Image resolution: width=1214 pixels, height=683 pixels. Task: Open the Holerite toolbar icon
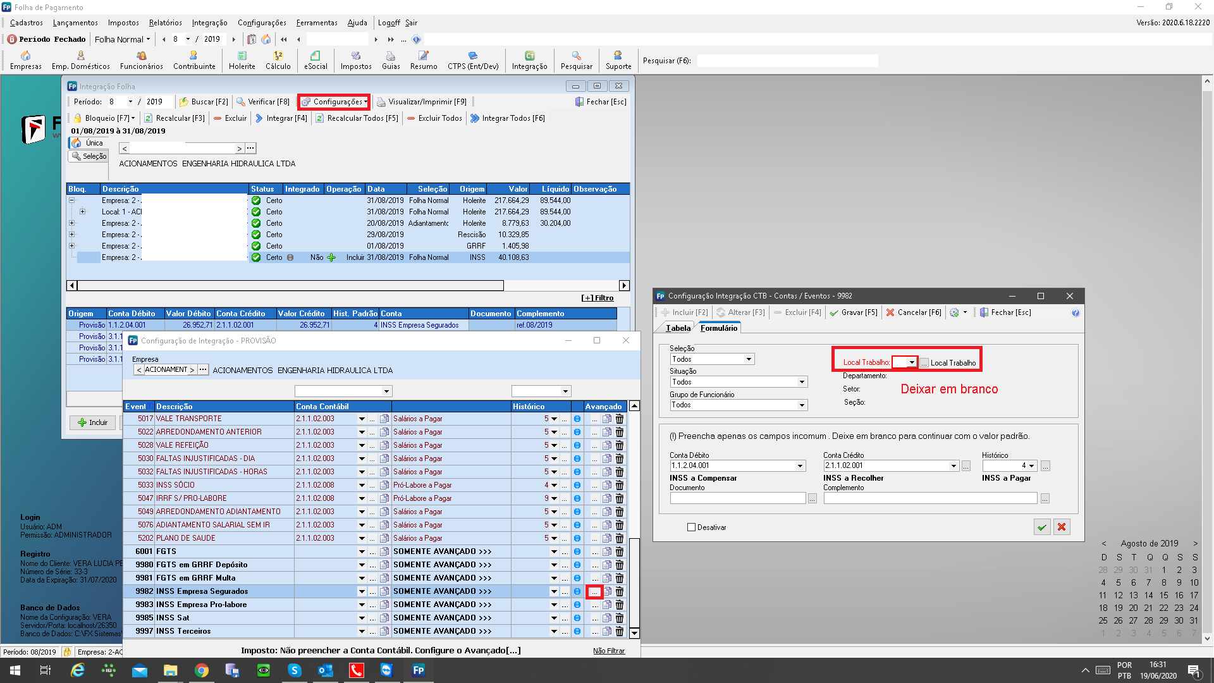[242, 60]
